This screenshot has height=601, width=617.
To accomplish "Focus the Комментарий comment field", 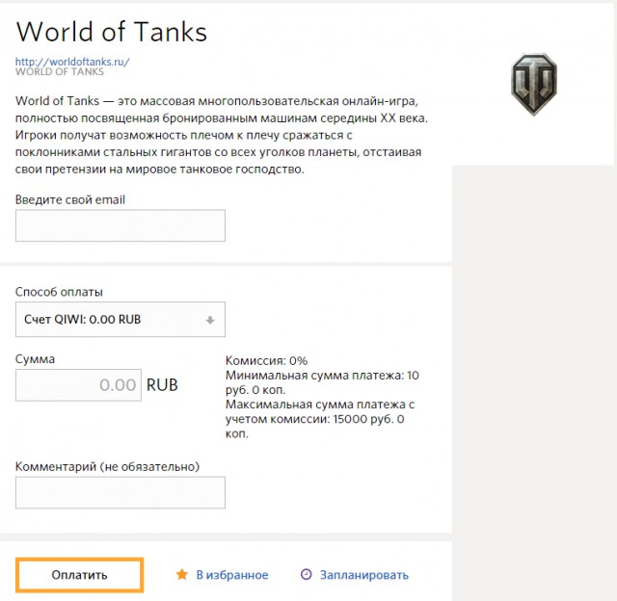I will 121,492.
